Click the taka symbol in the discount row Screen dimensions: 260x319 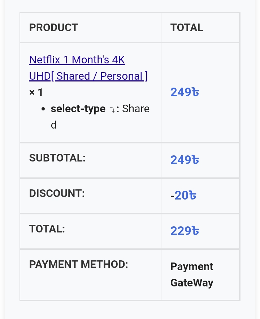pyautogui.click(x=193, y=196)
